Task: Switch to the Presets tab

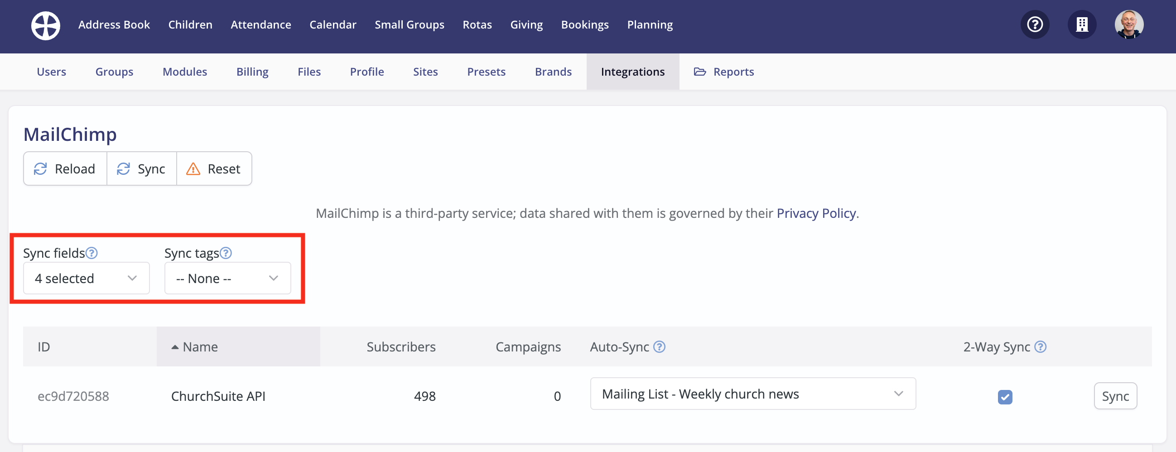Action: [486, 72]
